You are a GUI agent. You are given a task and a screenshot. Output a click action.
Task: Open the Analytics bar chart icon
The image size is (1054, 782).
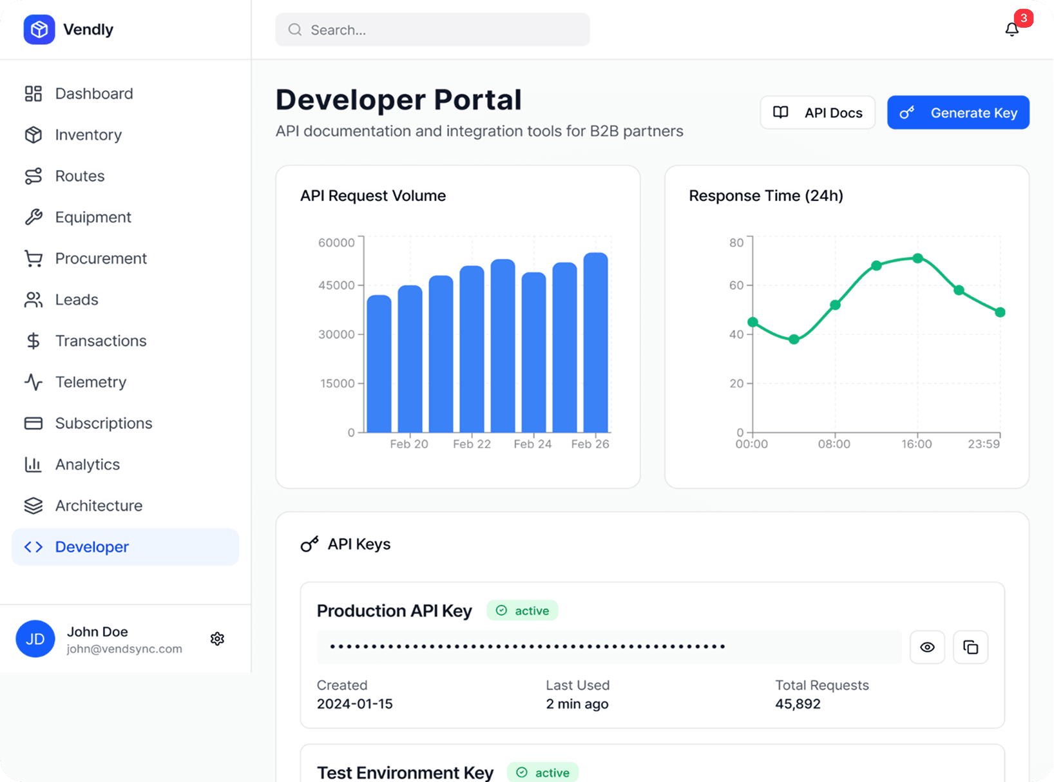[x=35, y=464]
